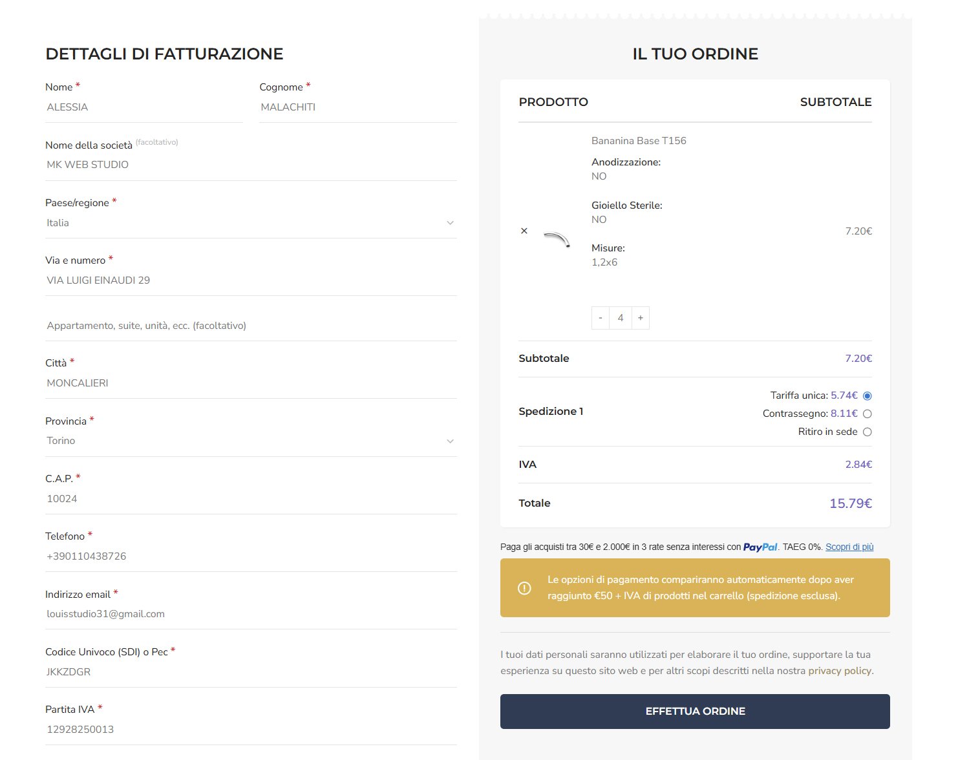Click the PayPal logo in installment message
This screenshot has width=958, height=760.
click(760, 547)
